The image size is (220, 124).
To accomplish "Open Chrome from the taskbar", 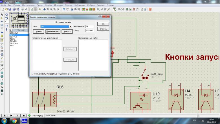I will [x=14, y=121].
